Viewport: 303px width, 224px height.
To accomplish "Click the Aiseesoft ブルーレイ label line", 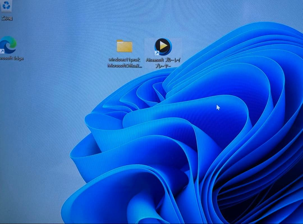I will (x=163, y=60).
